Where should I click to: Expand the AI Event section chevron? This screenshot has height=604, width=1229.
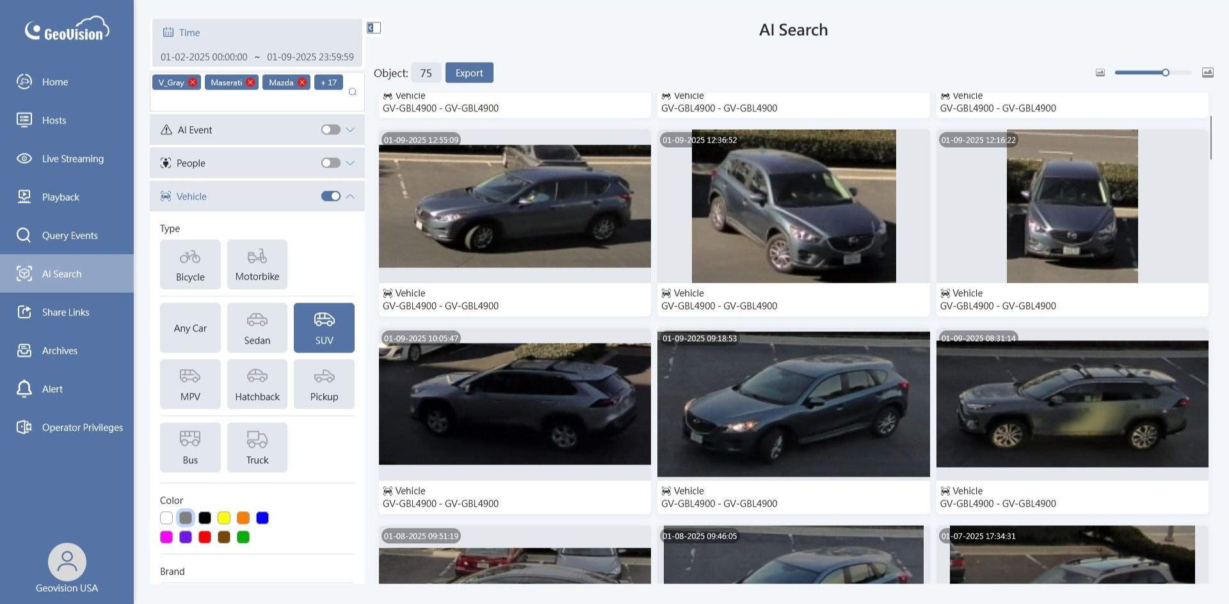350,130
